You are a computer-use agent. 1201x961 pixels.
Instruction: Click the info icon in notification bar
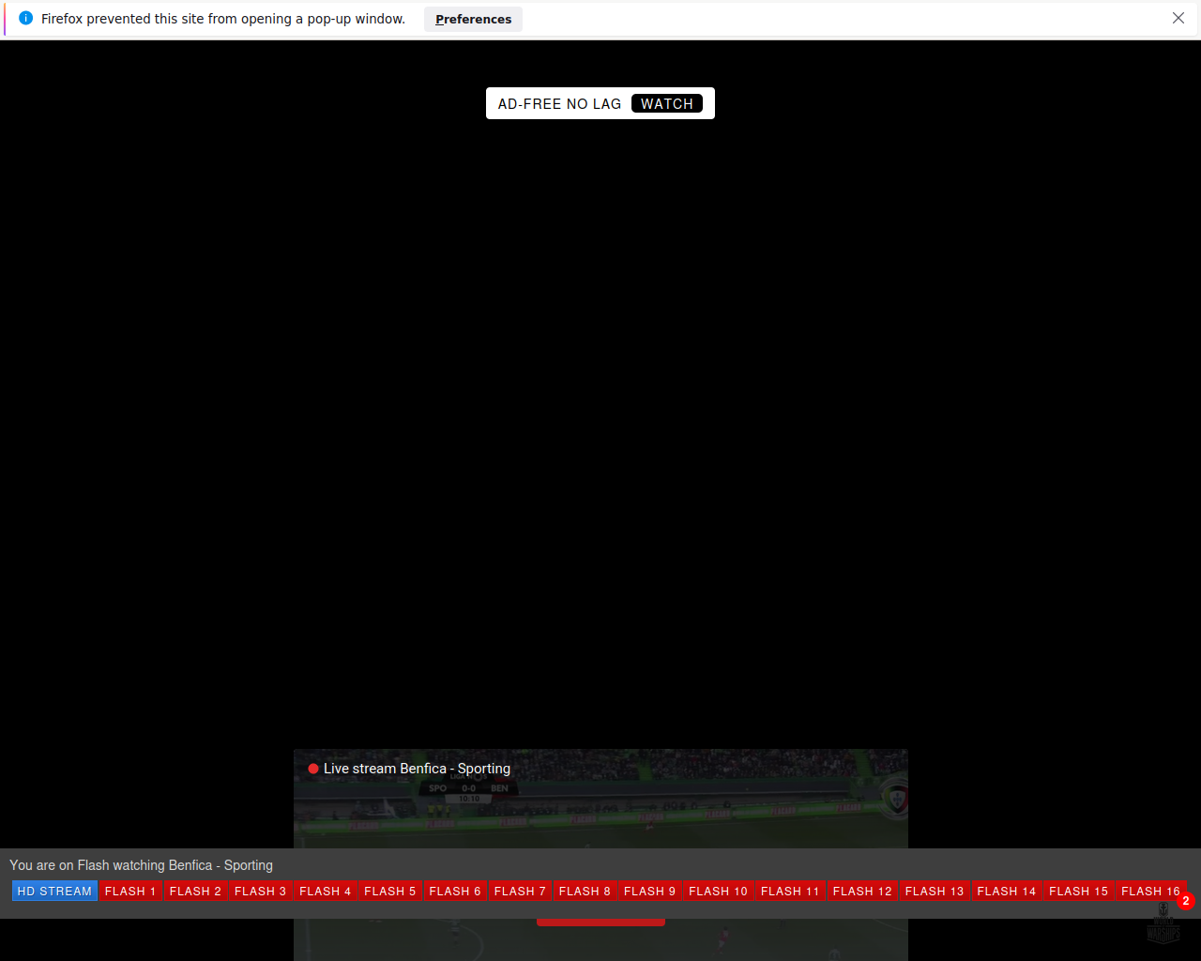[x=25, y=18]
